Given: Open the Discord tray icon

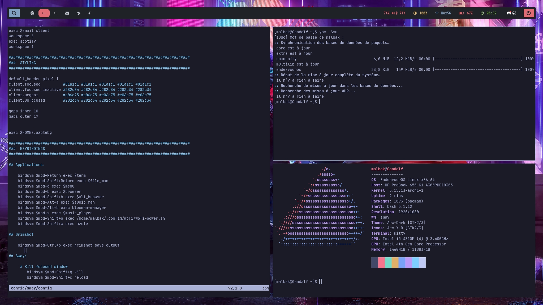Looking at the screenshot, I should pos(509,13).
